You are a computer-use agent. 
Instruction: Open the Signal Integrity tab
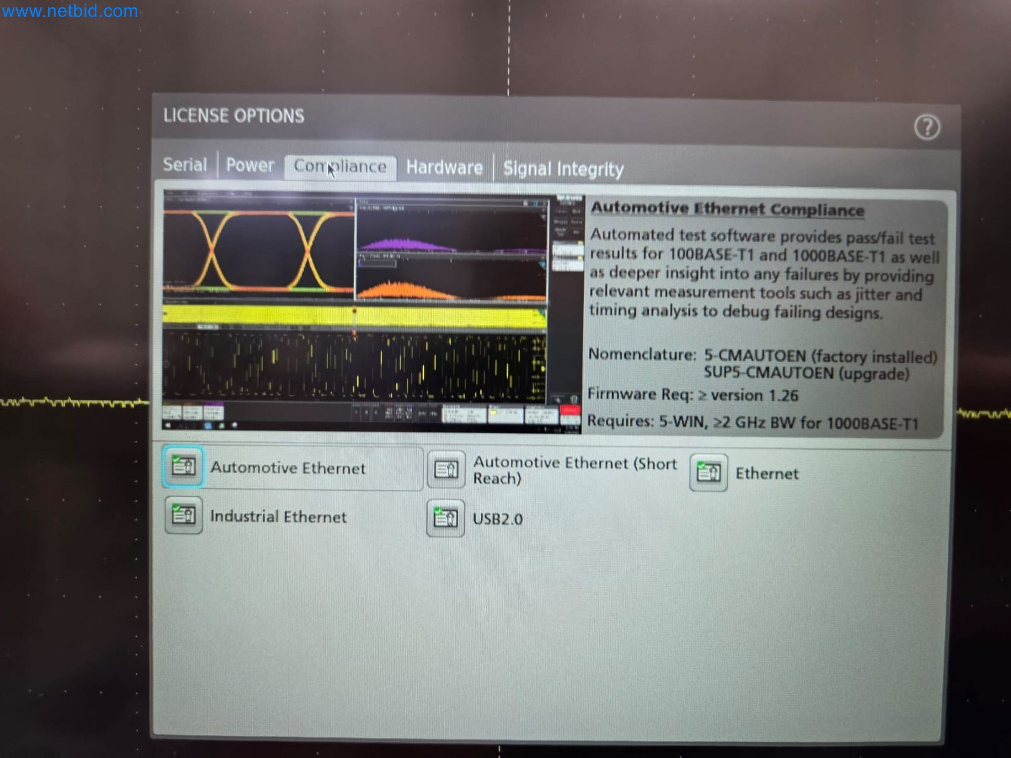click(x=563, y=169)
